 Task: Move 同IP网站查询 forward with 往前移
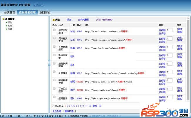(162, 30)
